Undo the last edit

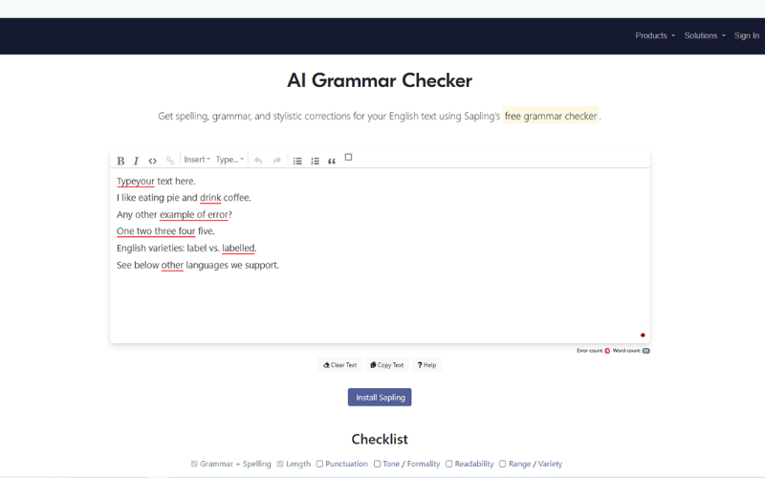(258, 161)
